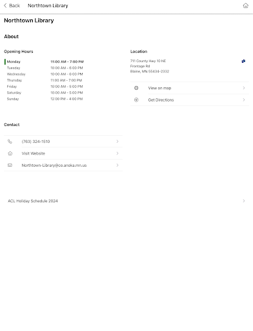
Task: Select the Monday opening hours row
Action: point(44,61)
